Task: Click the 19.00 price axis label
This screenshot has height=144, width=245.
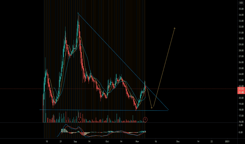Action: [x=241, y=104]
